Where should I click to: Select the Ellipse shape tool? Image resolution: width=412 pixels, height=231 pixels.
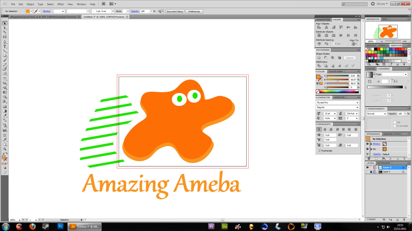point(5,55)
